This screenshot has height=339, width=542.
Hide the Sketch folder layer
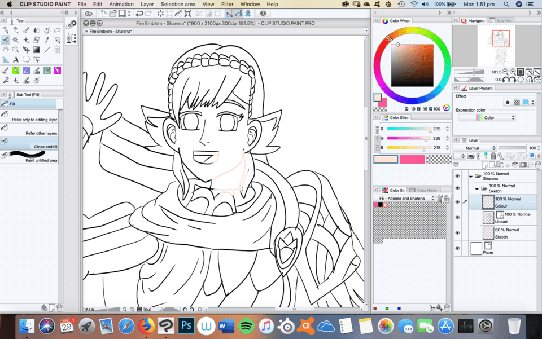(x=458, y=188)
